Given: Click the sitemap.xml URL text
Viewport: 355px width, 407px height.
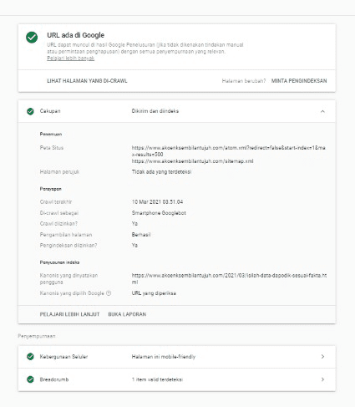Looking at the screenshot, I should [x=192, y=161].
